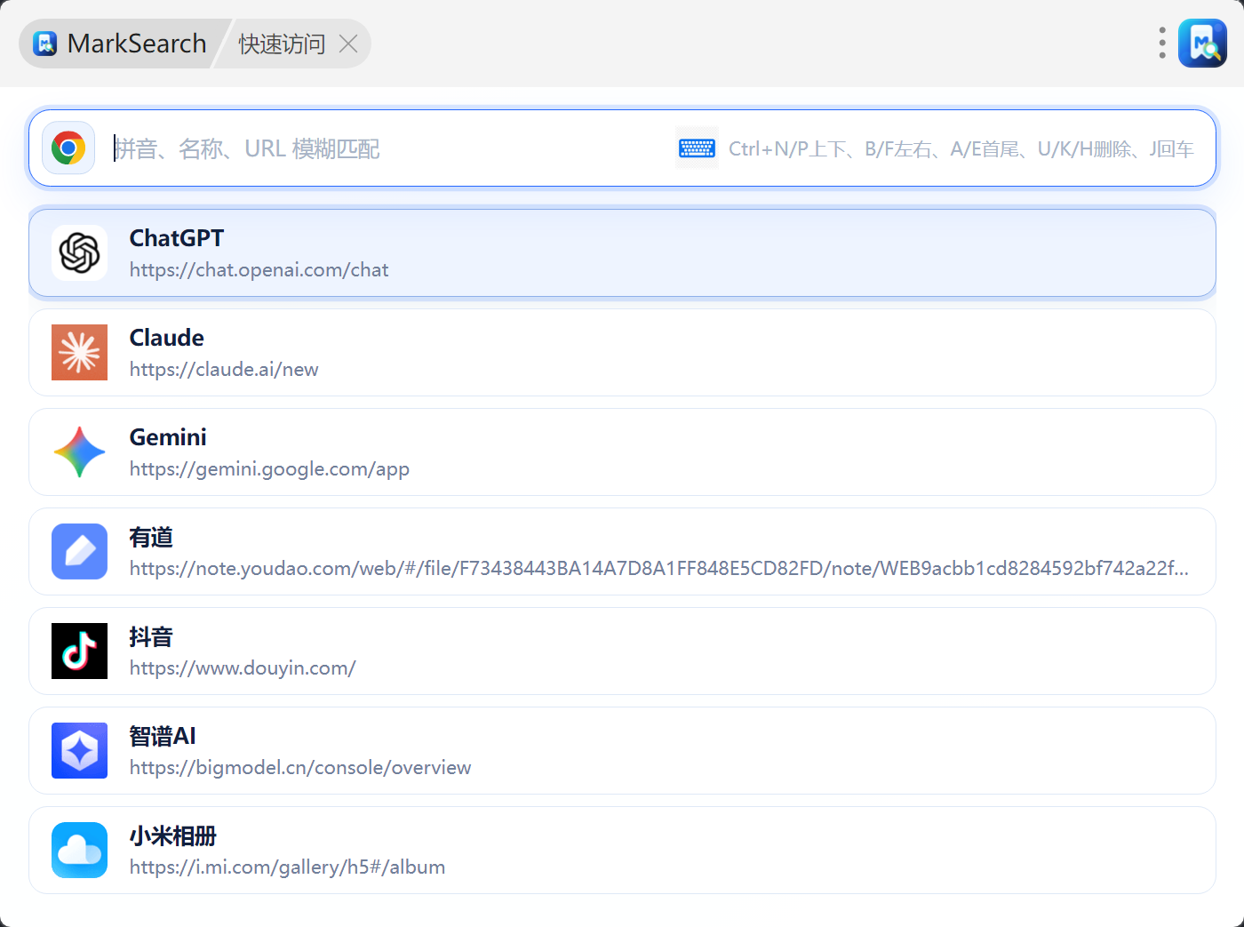This screenshot has width=1244, height=927.
Task: Select the 智谱AI entry title
Action: 163,736
